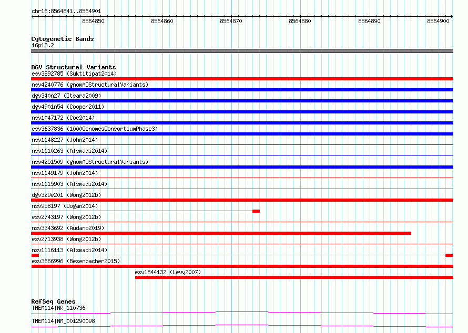Click the thin red line of nsv1149179
Viewport: 468px width, 333px height.
(242, 178)
